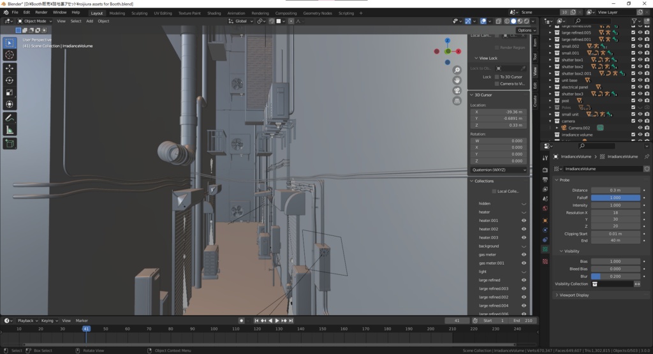Open the viewport Select menu

pyautogui.click(x=76, y=21)
